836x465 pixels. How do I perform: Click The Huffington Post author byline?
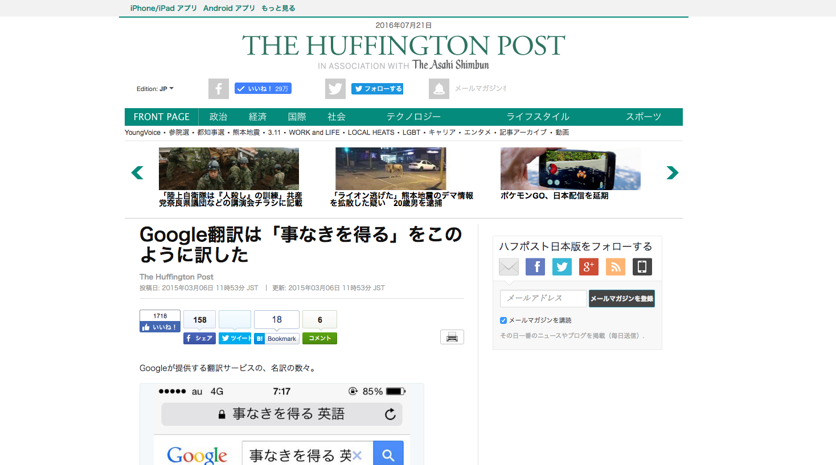(177, 277)
